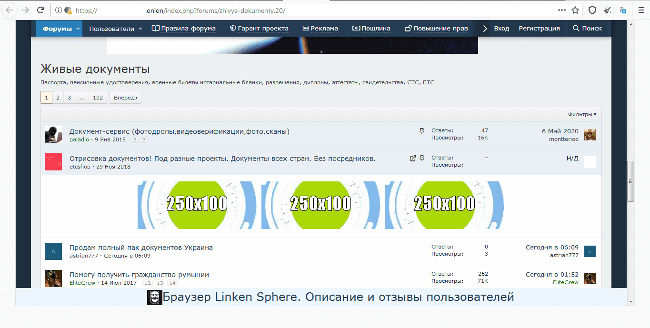Open the shield protection icon in toolbar

tap(592, 10)
